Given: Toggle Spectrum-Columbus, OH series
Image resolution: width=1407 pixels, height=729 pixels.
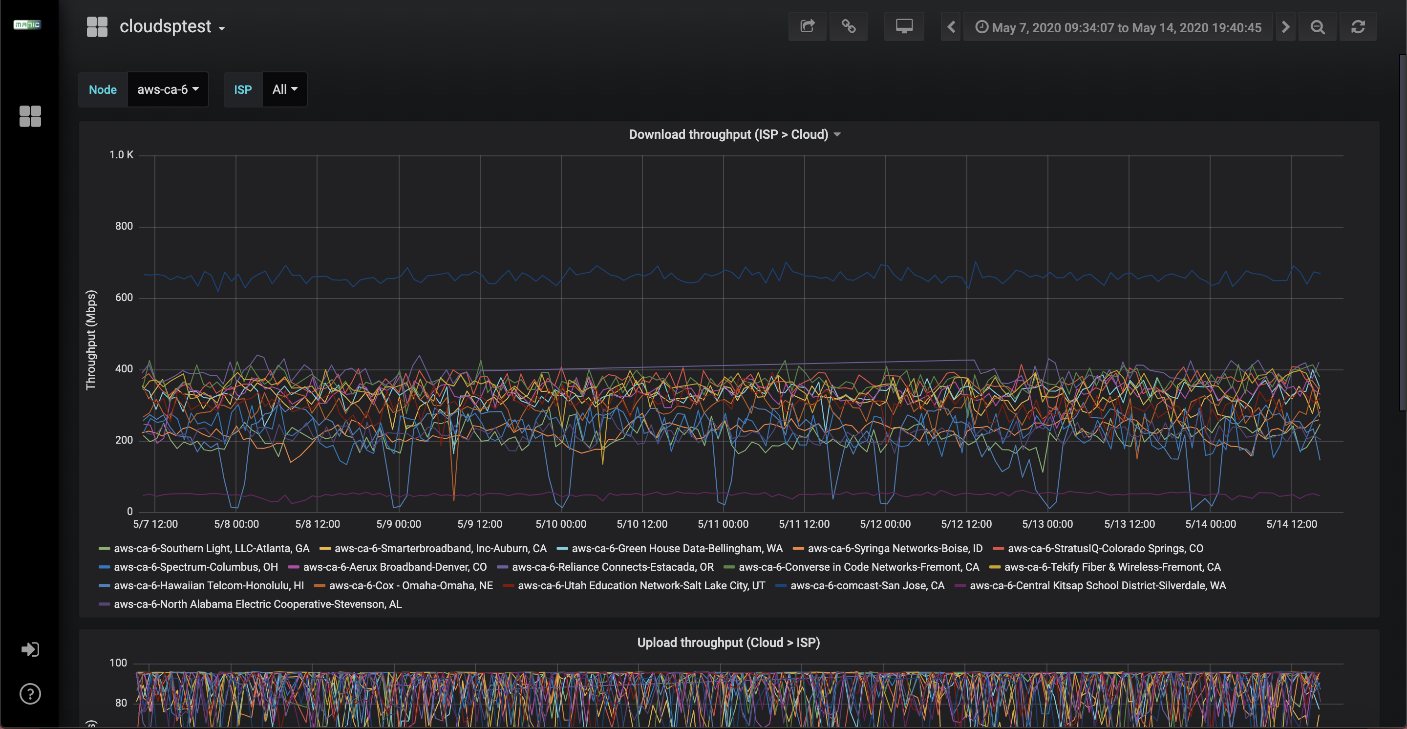Looking at the screenshot, I should [195, 567].
